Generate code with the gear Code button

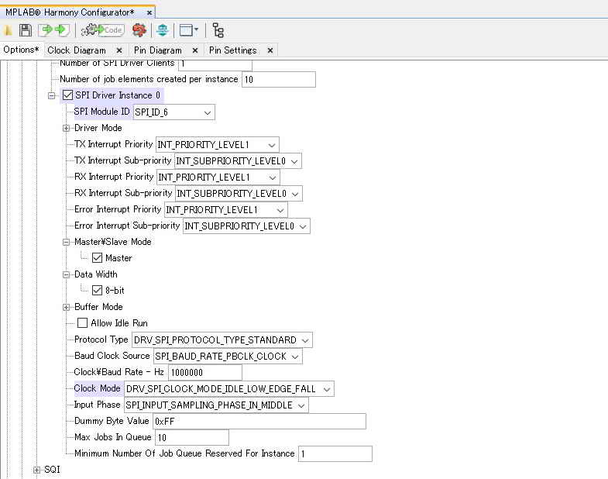102,30
